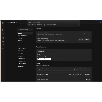Viewport: 102px width, 102px height.
Task: Click the customize application icon dropdown
Action: point(87,34)
